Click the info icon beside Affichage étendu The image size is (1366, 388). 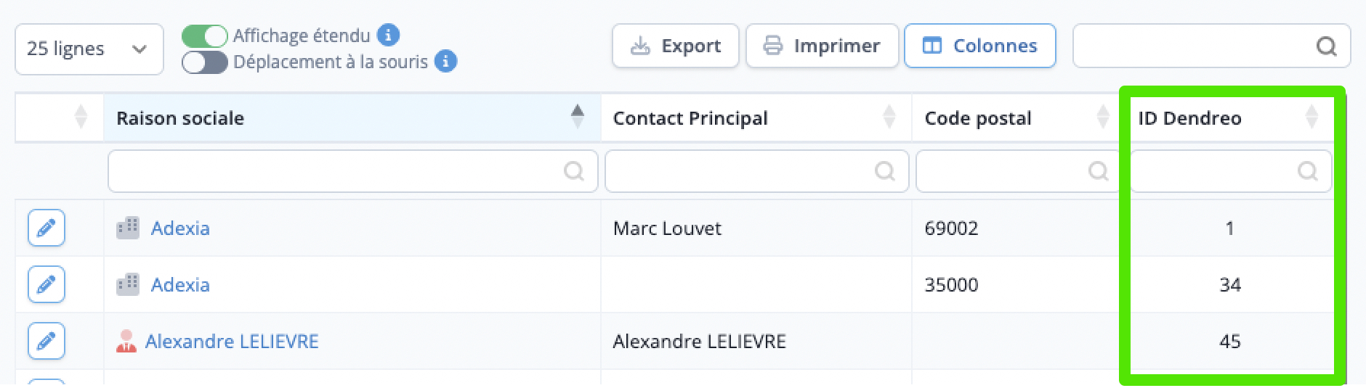point(389,35)
